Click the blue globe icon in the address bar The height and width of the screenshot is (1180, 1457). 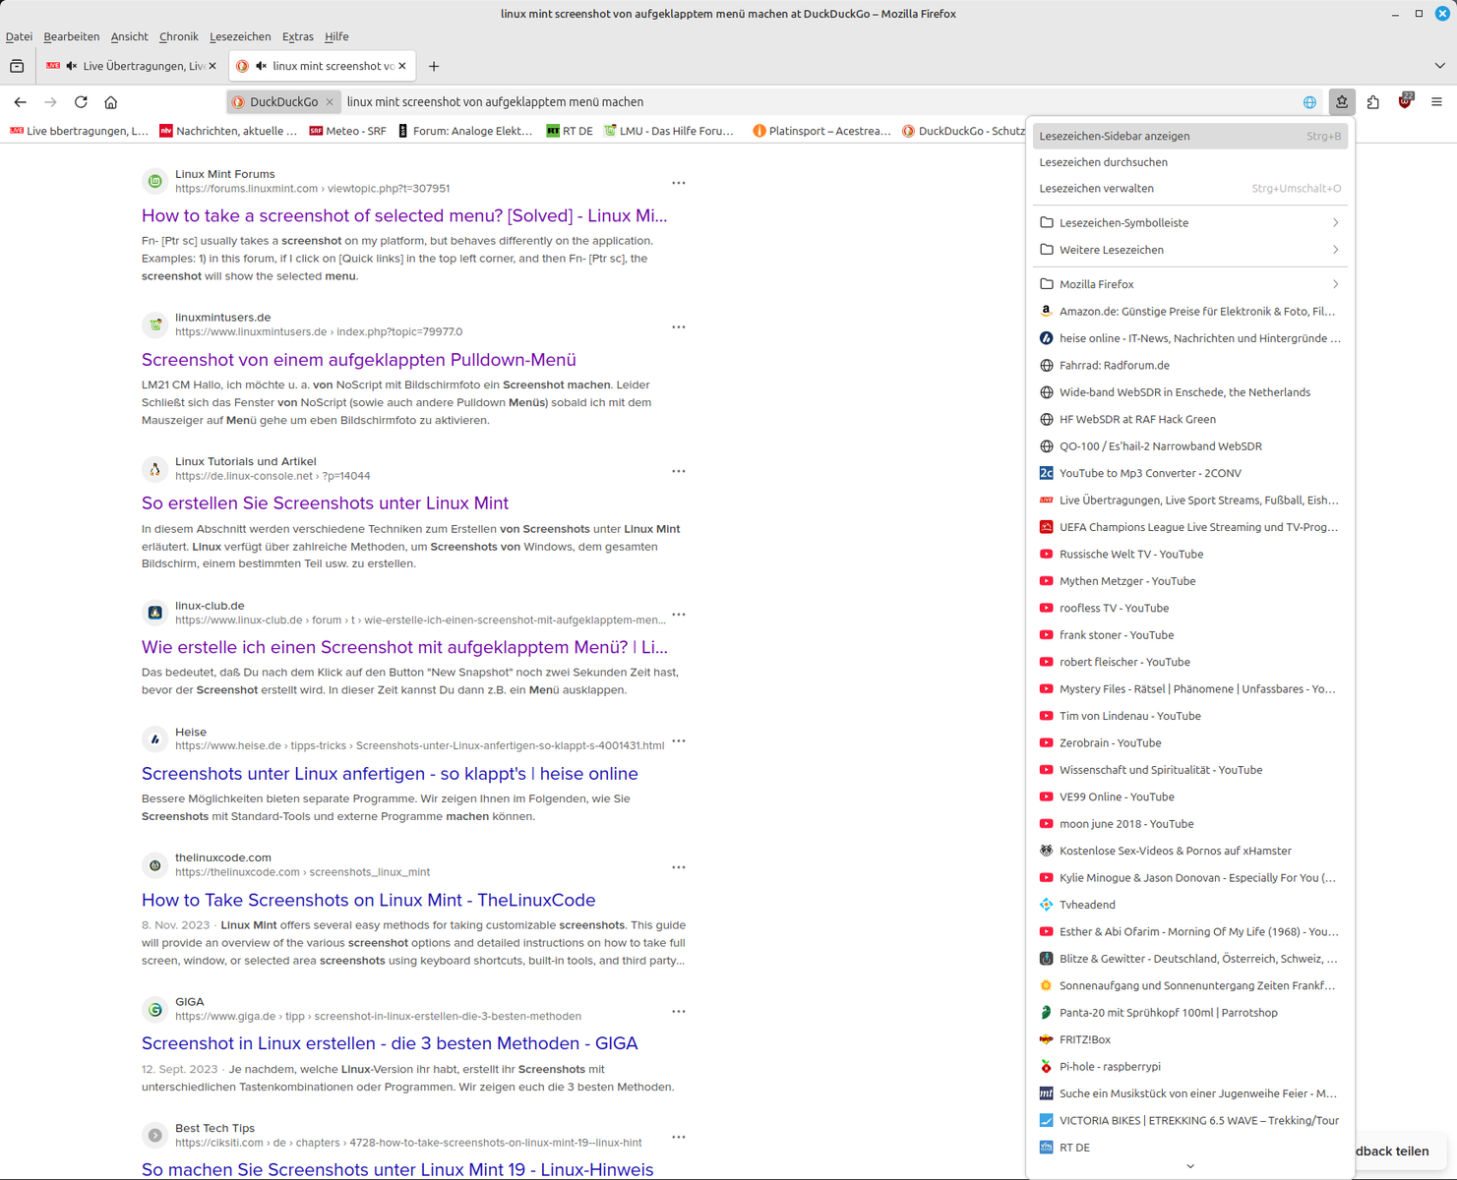1309,102
